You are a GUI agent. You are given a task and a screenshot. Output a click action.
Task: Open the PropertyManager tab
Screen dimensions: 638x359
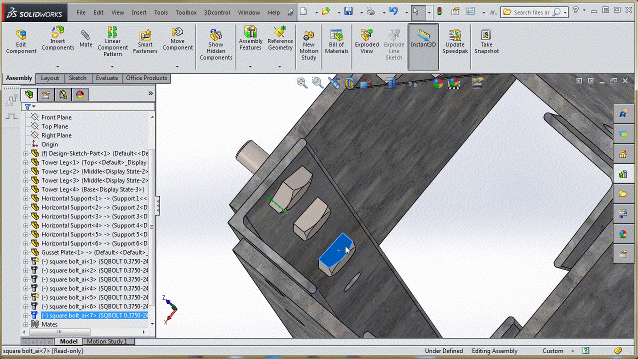click(x=46, y=94)
